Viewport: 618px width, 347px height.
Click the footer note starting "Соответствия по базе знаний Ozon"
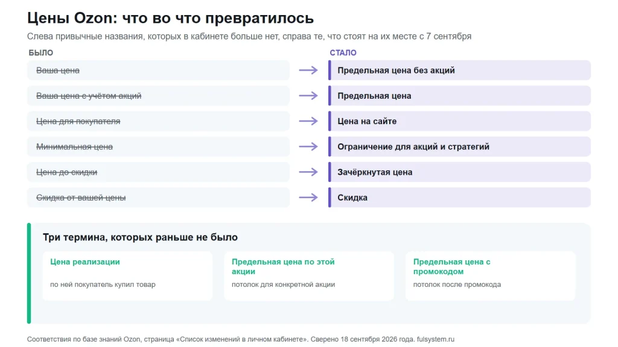pyautogui.click(x=240, y=339)
